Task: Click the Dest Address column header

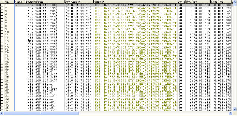Action: coord(79,2)
